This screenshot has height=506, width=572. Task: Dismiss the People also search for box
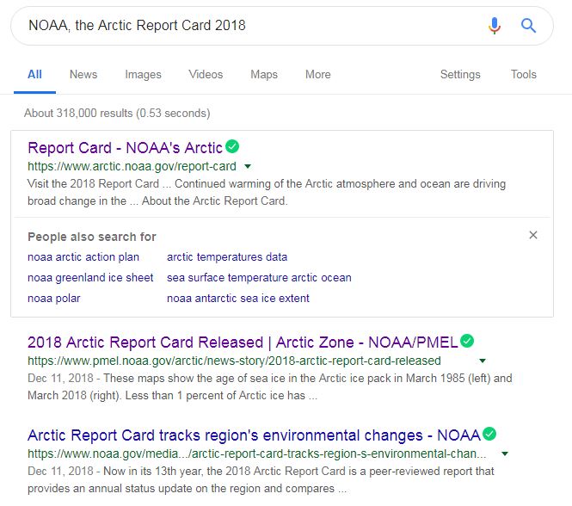coord(533,235)
